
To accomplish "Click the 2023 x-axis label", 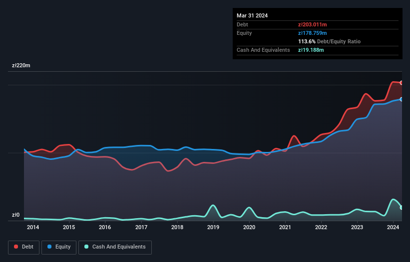I will tap(357, 227).
